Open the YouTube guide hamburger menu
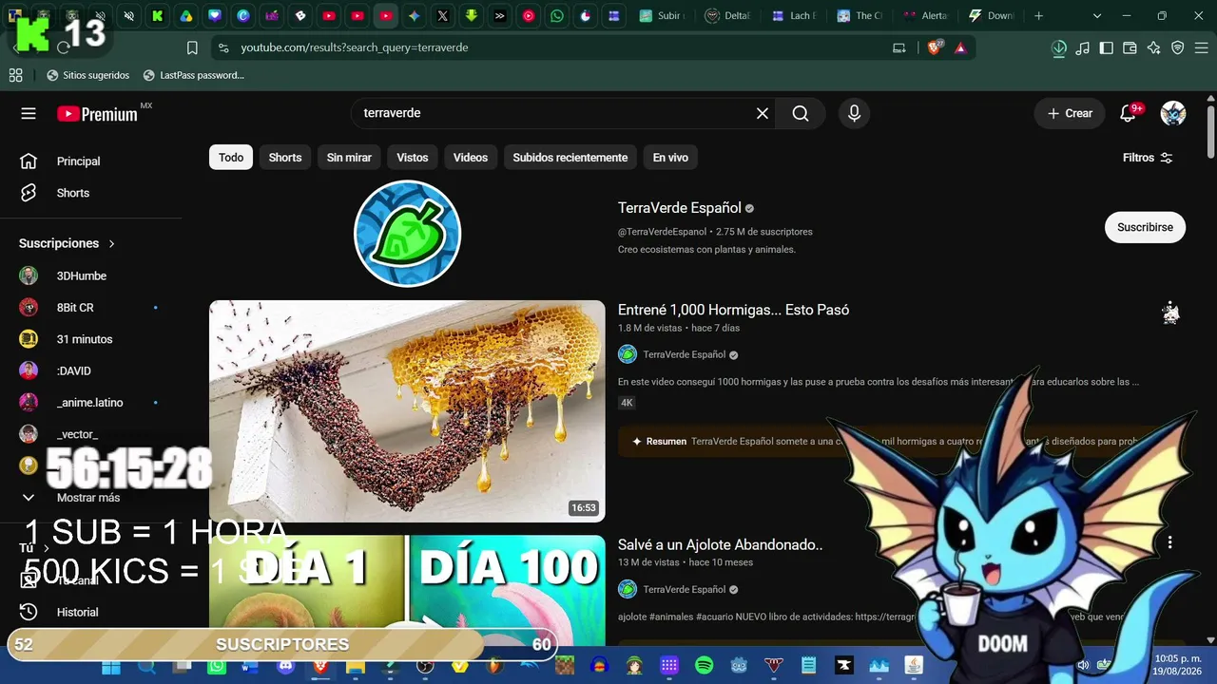Image resolution: width=1217 pixels, height=684 pixels. click(x=29, y=113)
